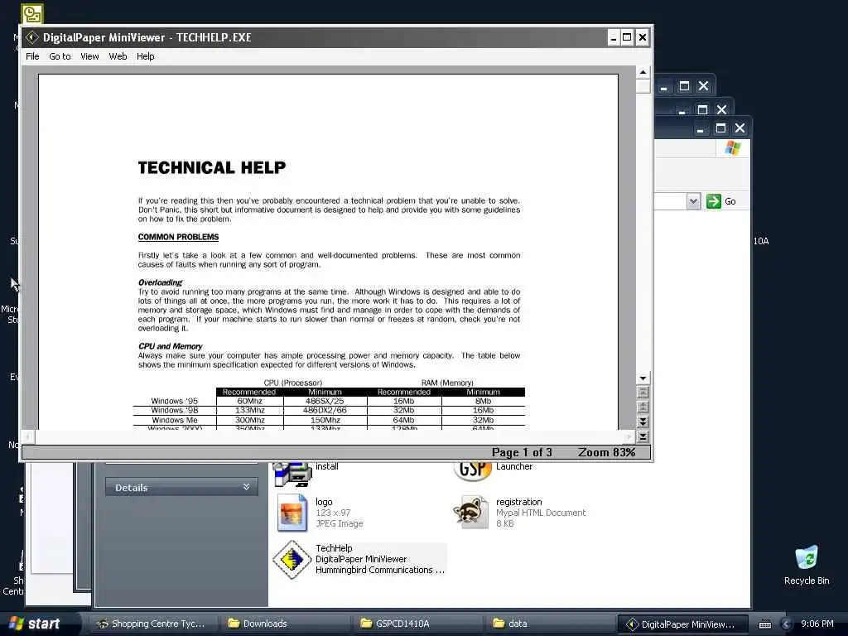
Task: Click the Windows flag logo in Explorer
Action: coord(733,148)
